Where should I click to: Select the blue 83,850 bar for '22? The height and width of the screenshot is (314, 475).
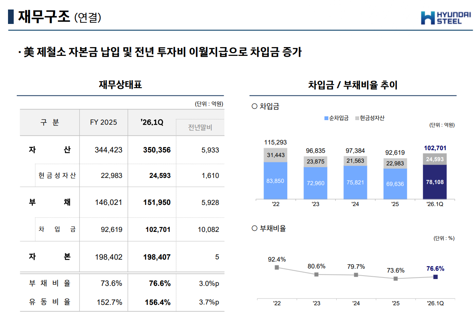275,181
